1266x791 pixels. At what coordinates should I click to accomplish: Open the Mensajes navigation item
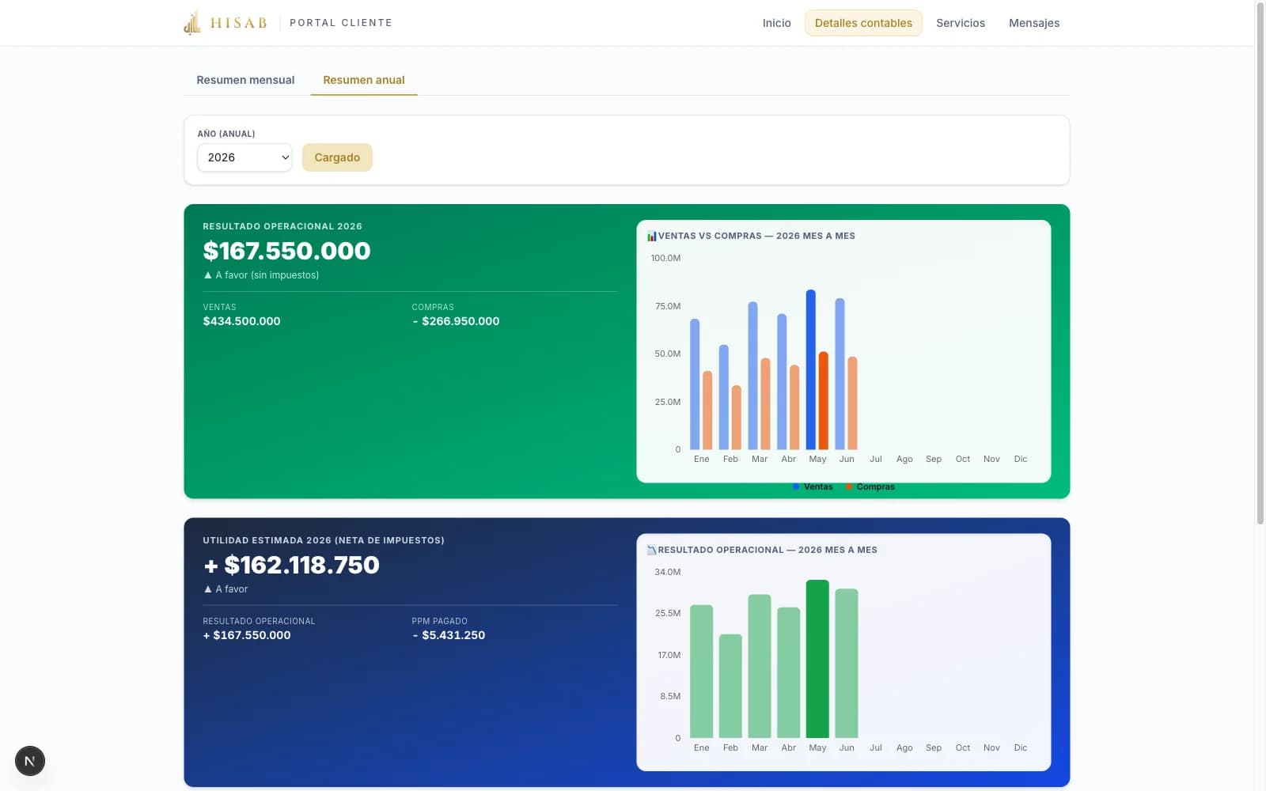coord(1034,23)
